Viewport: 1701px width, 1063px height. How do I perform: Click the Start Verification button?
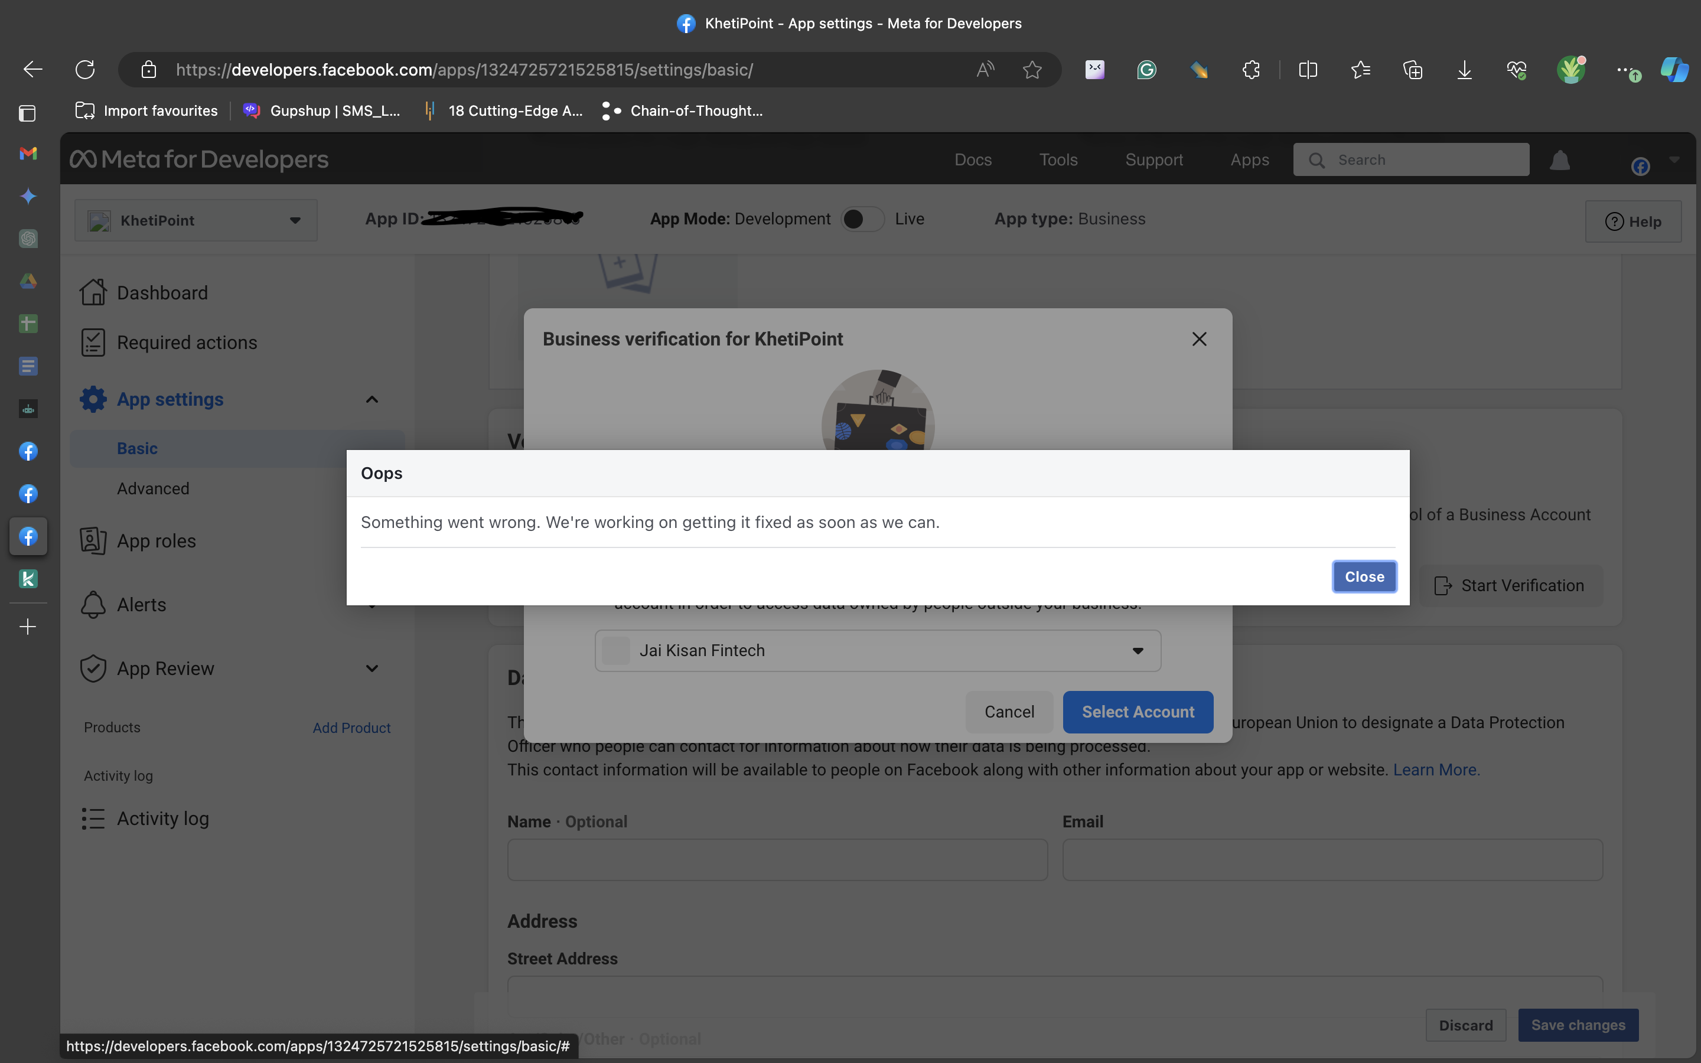1511,586
